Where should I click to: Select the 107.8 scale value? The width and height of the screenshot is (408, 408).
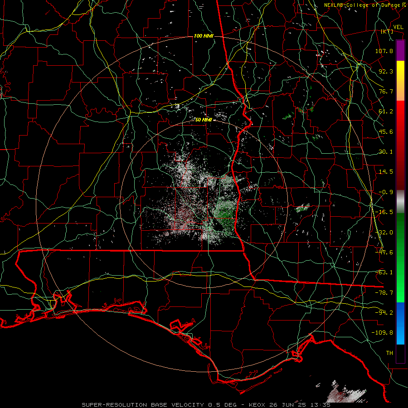384,51
